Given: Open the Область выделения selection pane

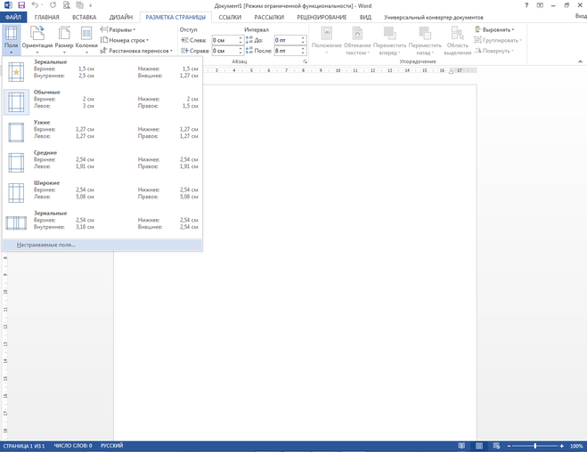Looking at the screenshot, I should pos(457,40).
